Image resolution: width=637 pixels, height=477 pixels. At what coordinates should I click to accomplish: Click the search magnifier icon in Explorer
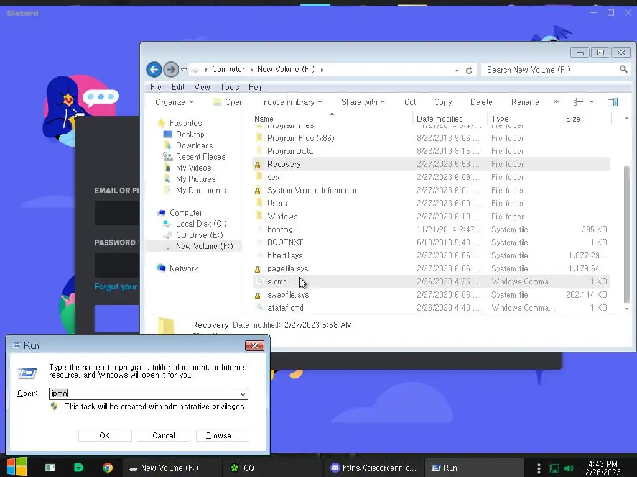tap(623, 70)
